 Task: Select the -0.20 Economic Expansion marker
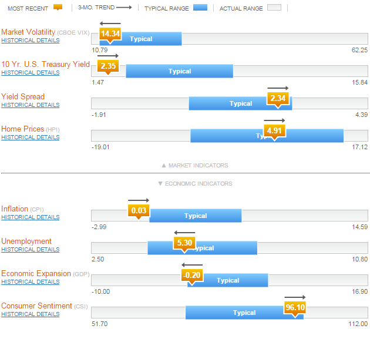(191, 275)
